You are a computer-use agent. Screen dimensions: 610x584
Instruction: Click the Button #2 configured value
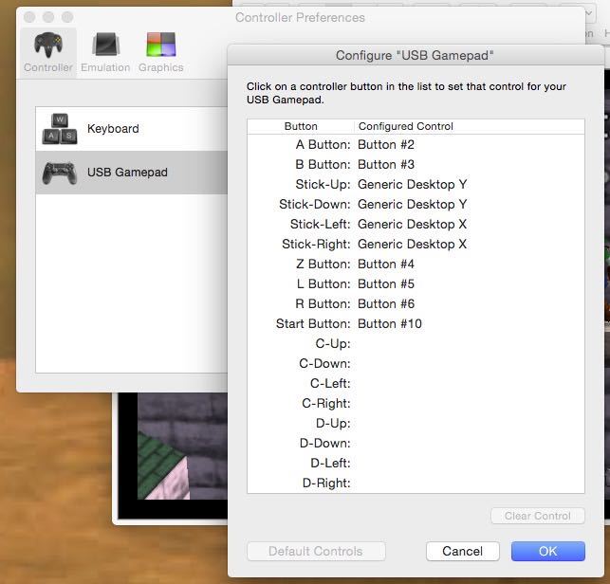pyautogui.click(x=386, y=145)
